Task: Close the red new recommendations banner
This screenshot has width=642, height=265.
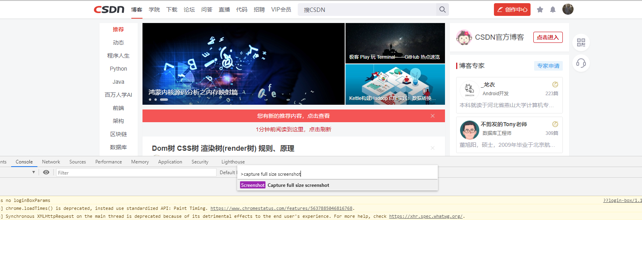Action: (x=433, y=116)
